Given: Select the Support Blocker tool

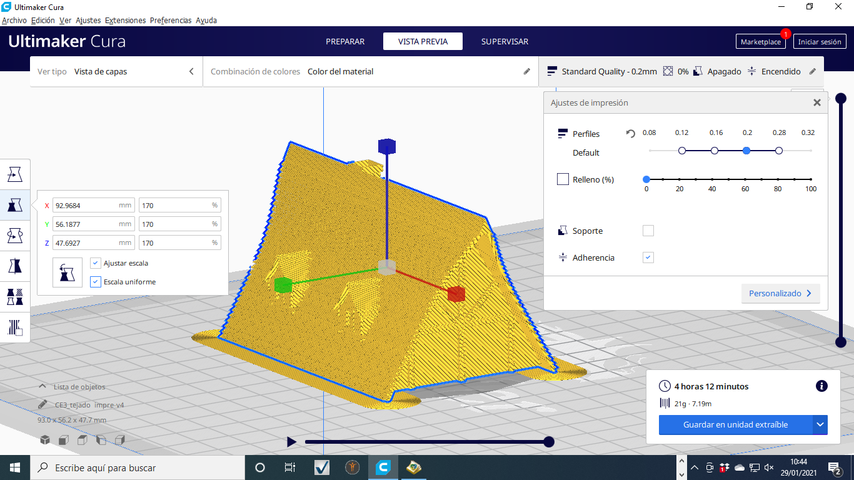Looking at the screenshot, I should pyautogui.click(x=15, y=327).
